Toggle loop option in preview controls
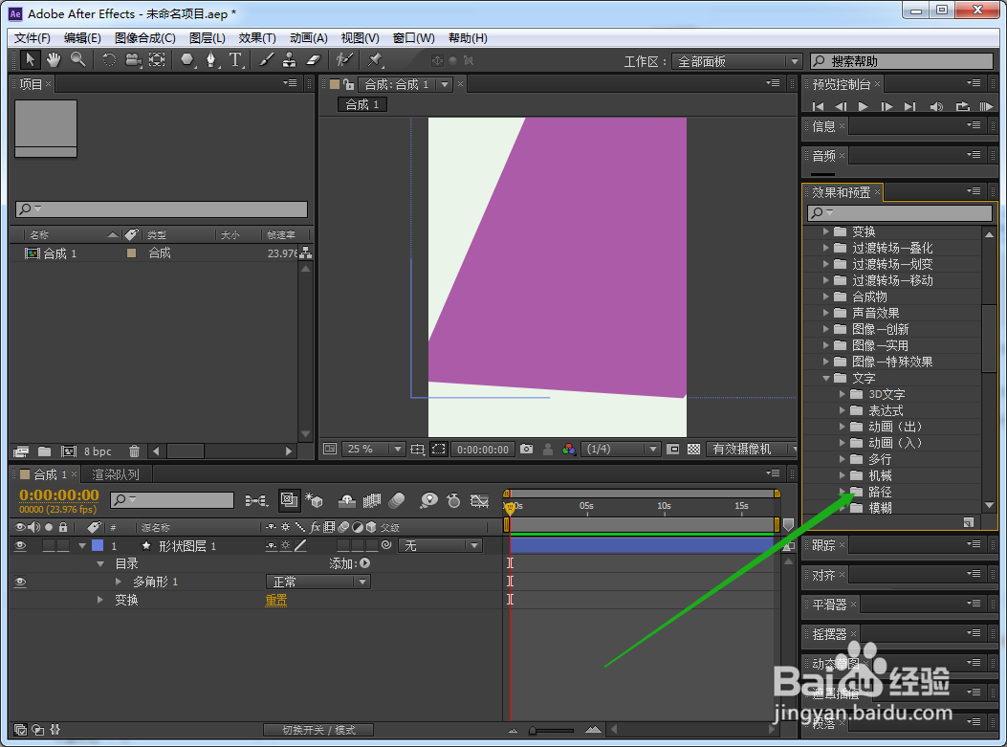 point(962,106)
